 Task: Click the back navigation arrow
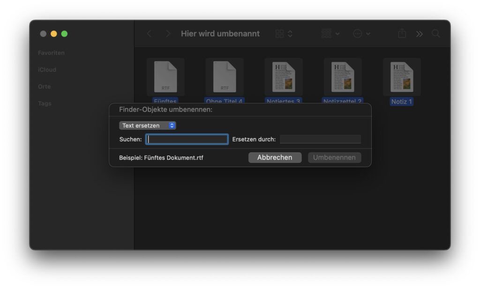(150, 34)
